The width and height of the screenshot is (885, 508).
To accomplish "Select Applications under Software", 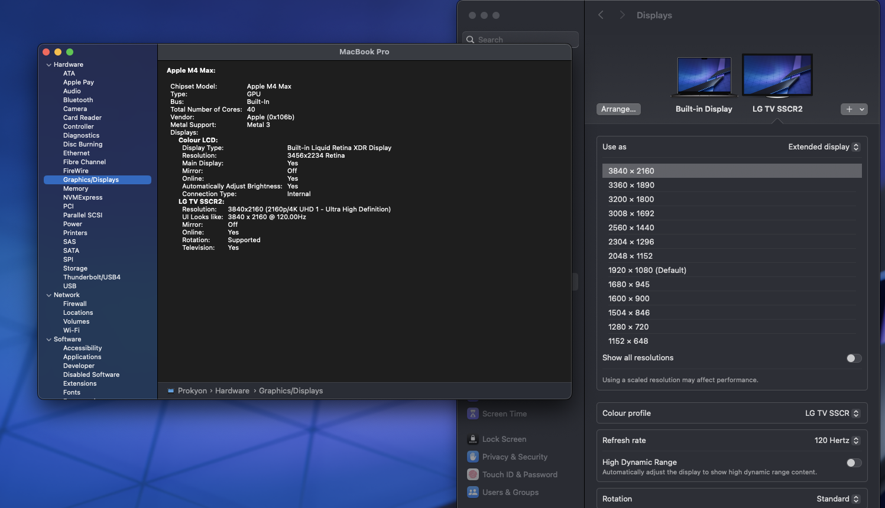I will pyautogui.click(x=82, y=357).
